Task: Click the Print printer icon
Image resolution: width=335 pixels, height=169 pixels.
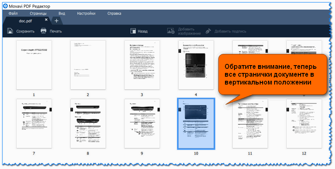Action: pyautogui.click(x=43, y=31)
